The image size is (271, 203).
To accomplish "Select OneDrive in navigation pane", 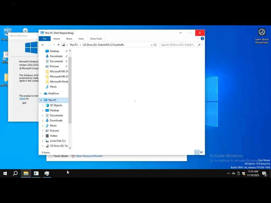I will 53,93.
